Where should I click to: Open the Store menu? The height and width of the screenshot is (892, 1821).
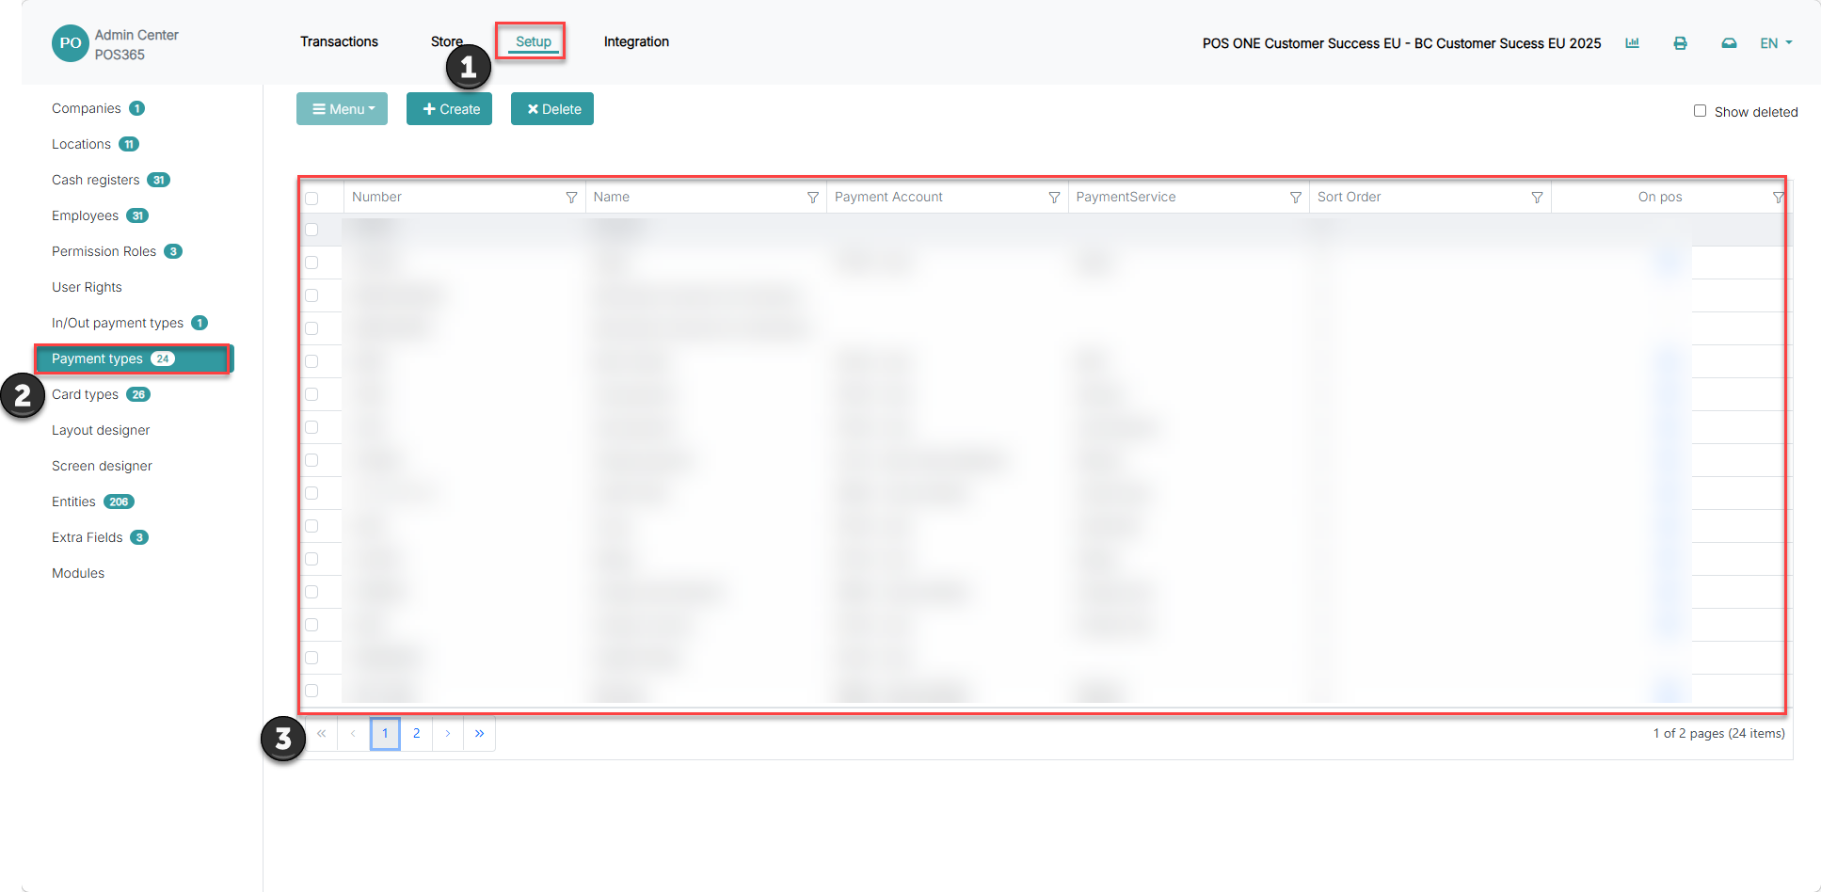pos(446,41)
